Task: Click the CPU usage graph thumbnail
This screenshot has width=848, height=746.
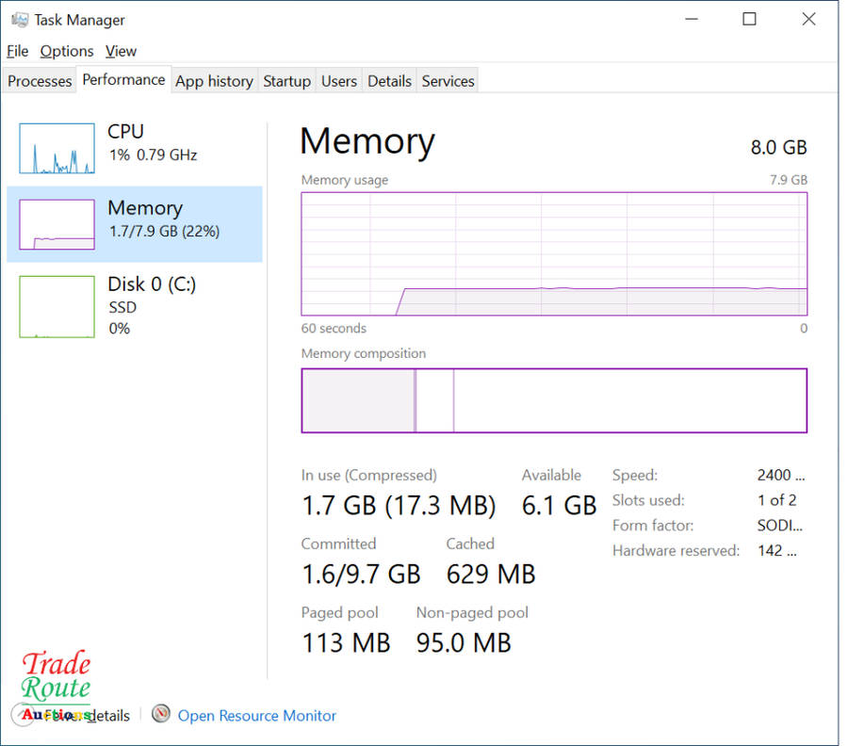Action: click(x=57, y=149)
